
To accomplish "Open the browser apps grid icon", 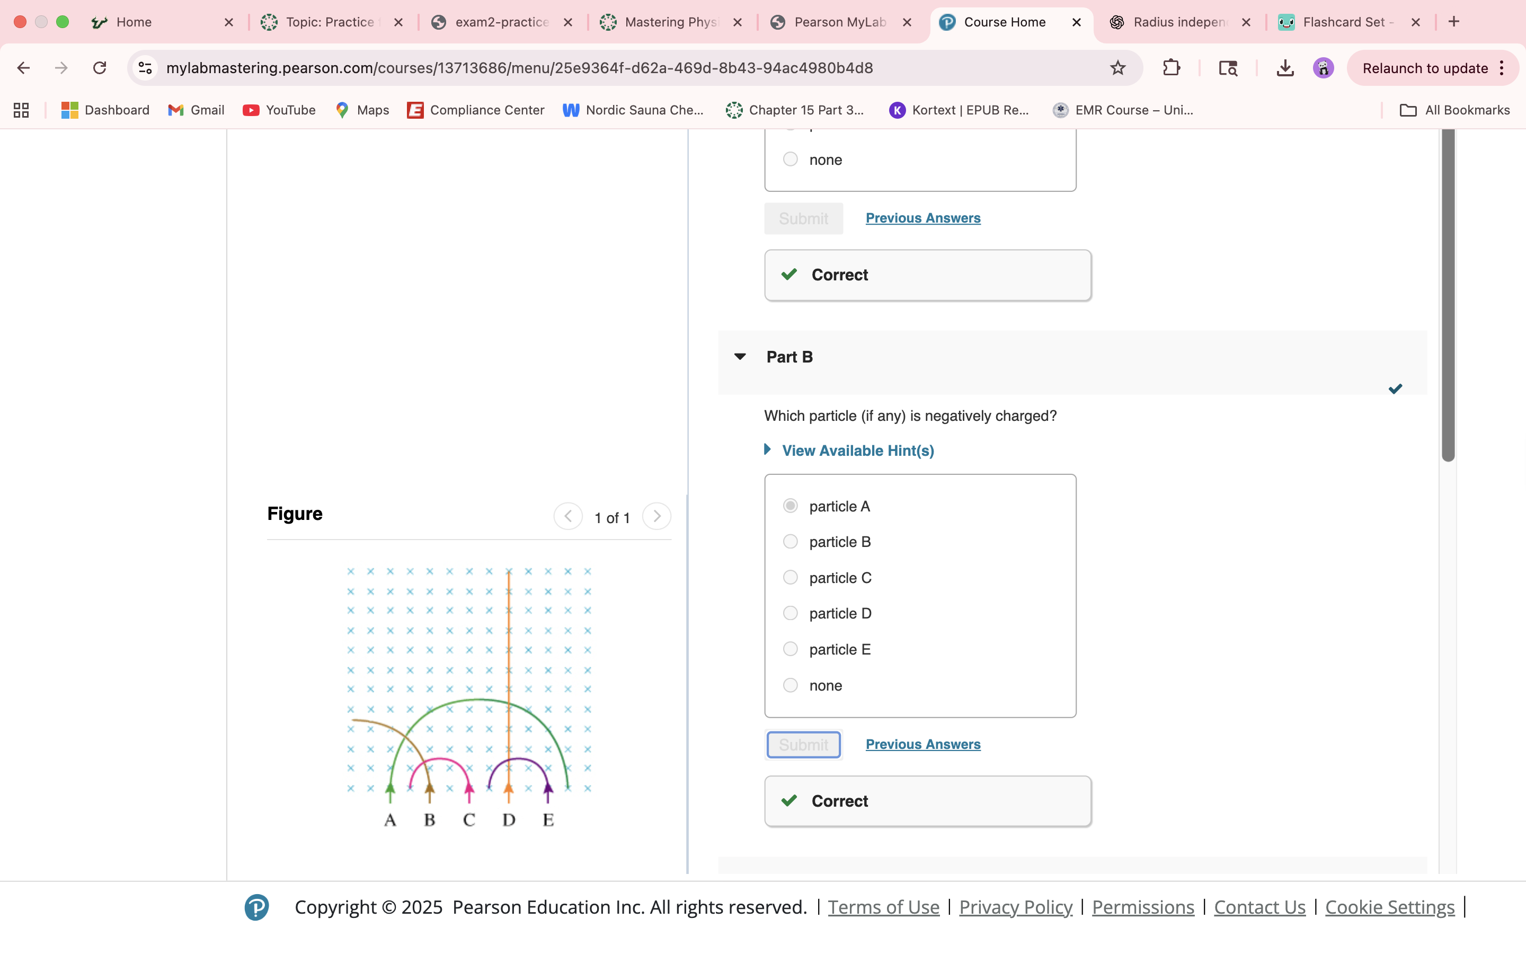I will [x=21, y=110].
